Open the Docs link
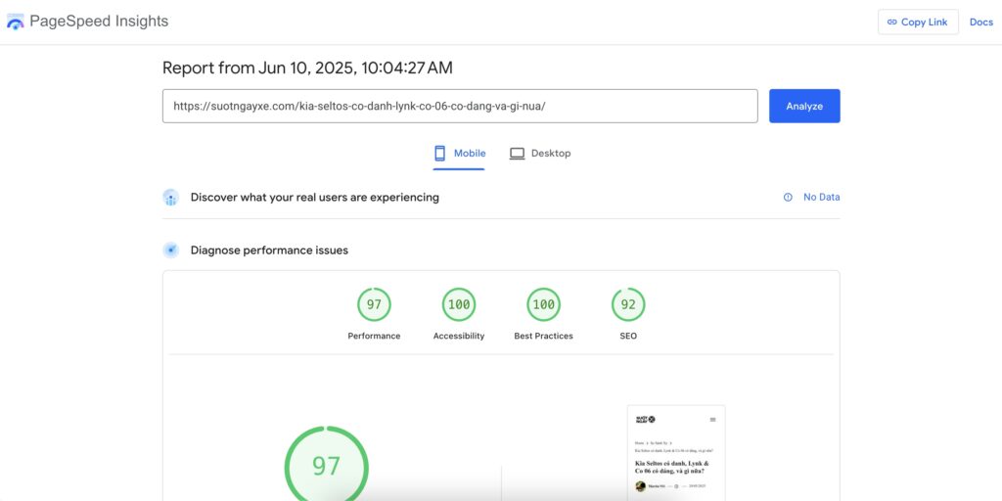This screenshot has height=501, width=1002. (980, 22)
